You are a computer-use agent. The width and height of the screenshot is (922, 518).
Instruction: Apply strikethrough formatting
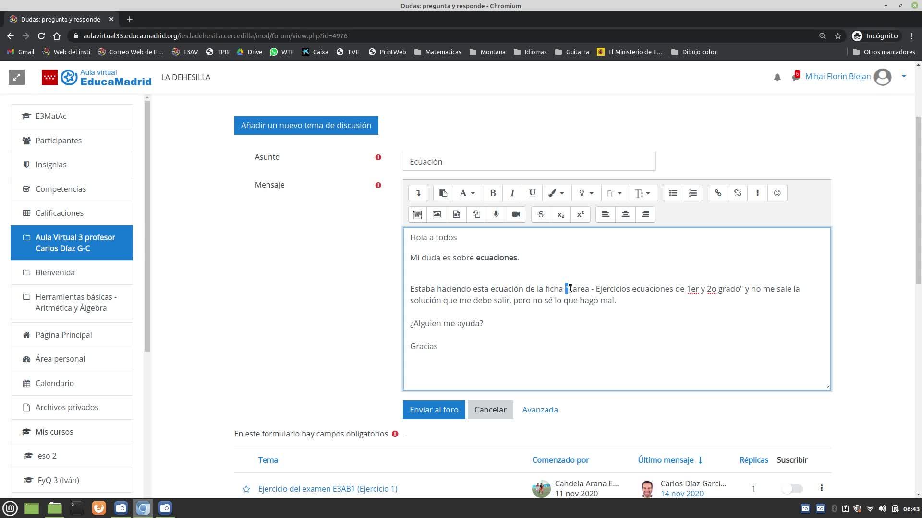coord(541,214)
